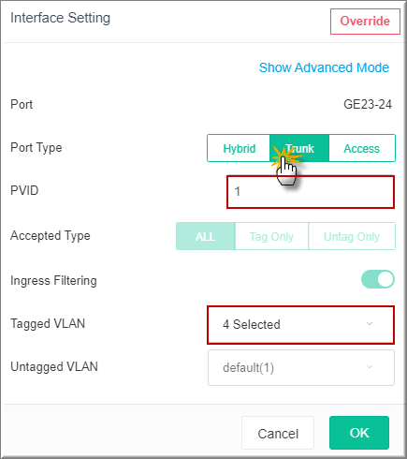
Task: Click the default(1) VLAN text
Action: pyautogui.click(x=248, y=367)
